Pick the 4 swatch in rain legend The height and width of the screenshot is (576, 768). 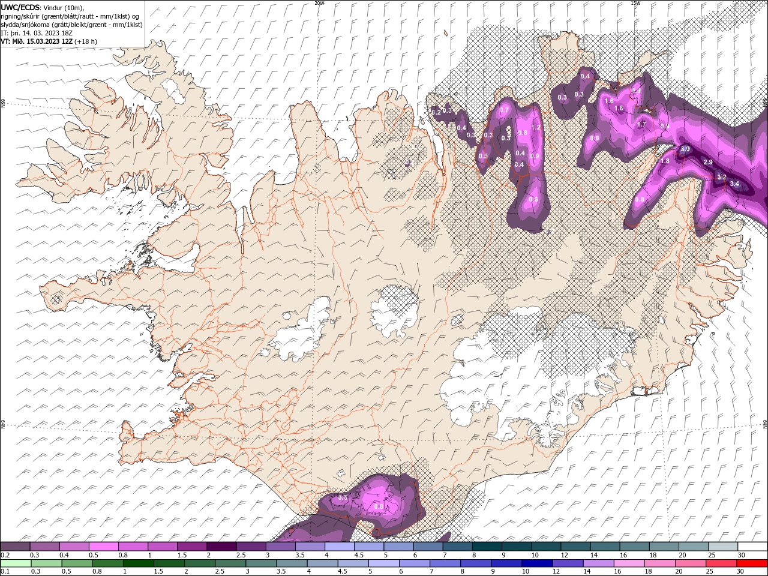click(x=322, y=563)
